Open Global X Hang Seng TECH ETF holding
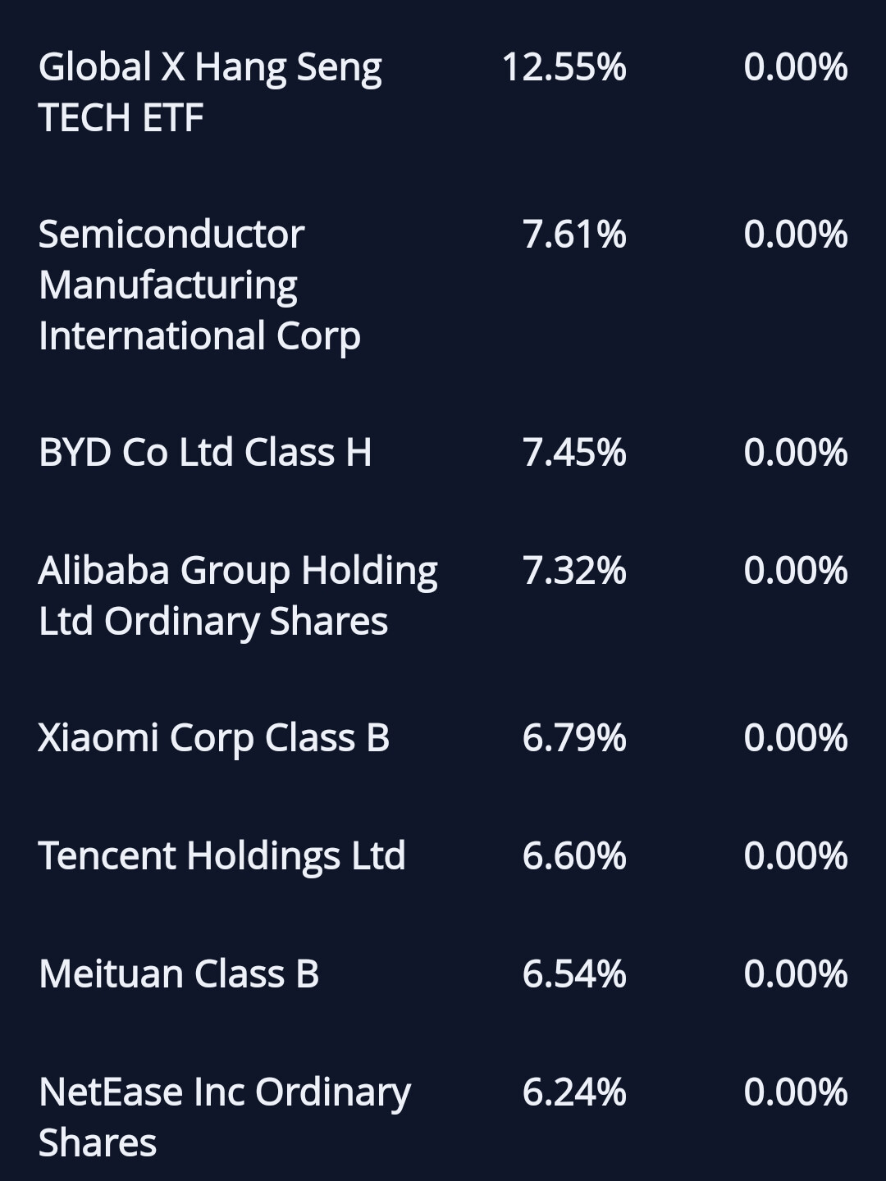The height and width of the screenshot is (1181, 886). pos(209,92)
